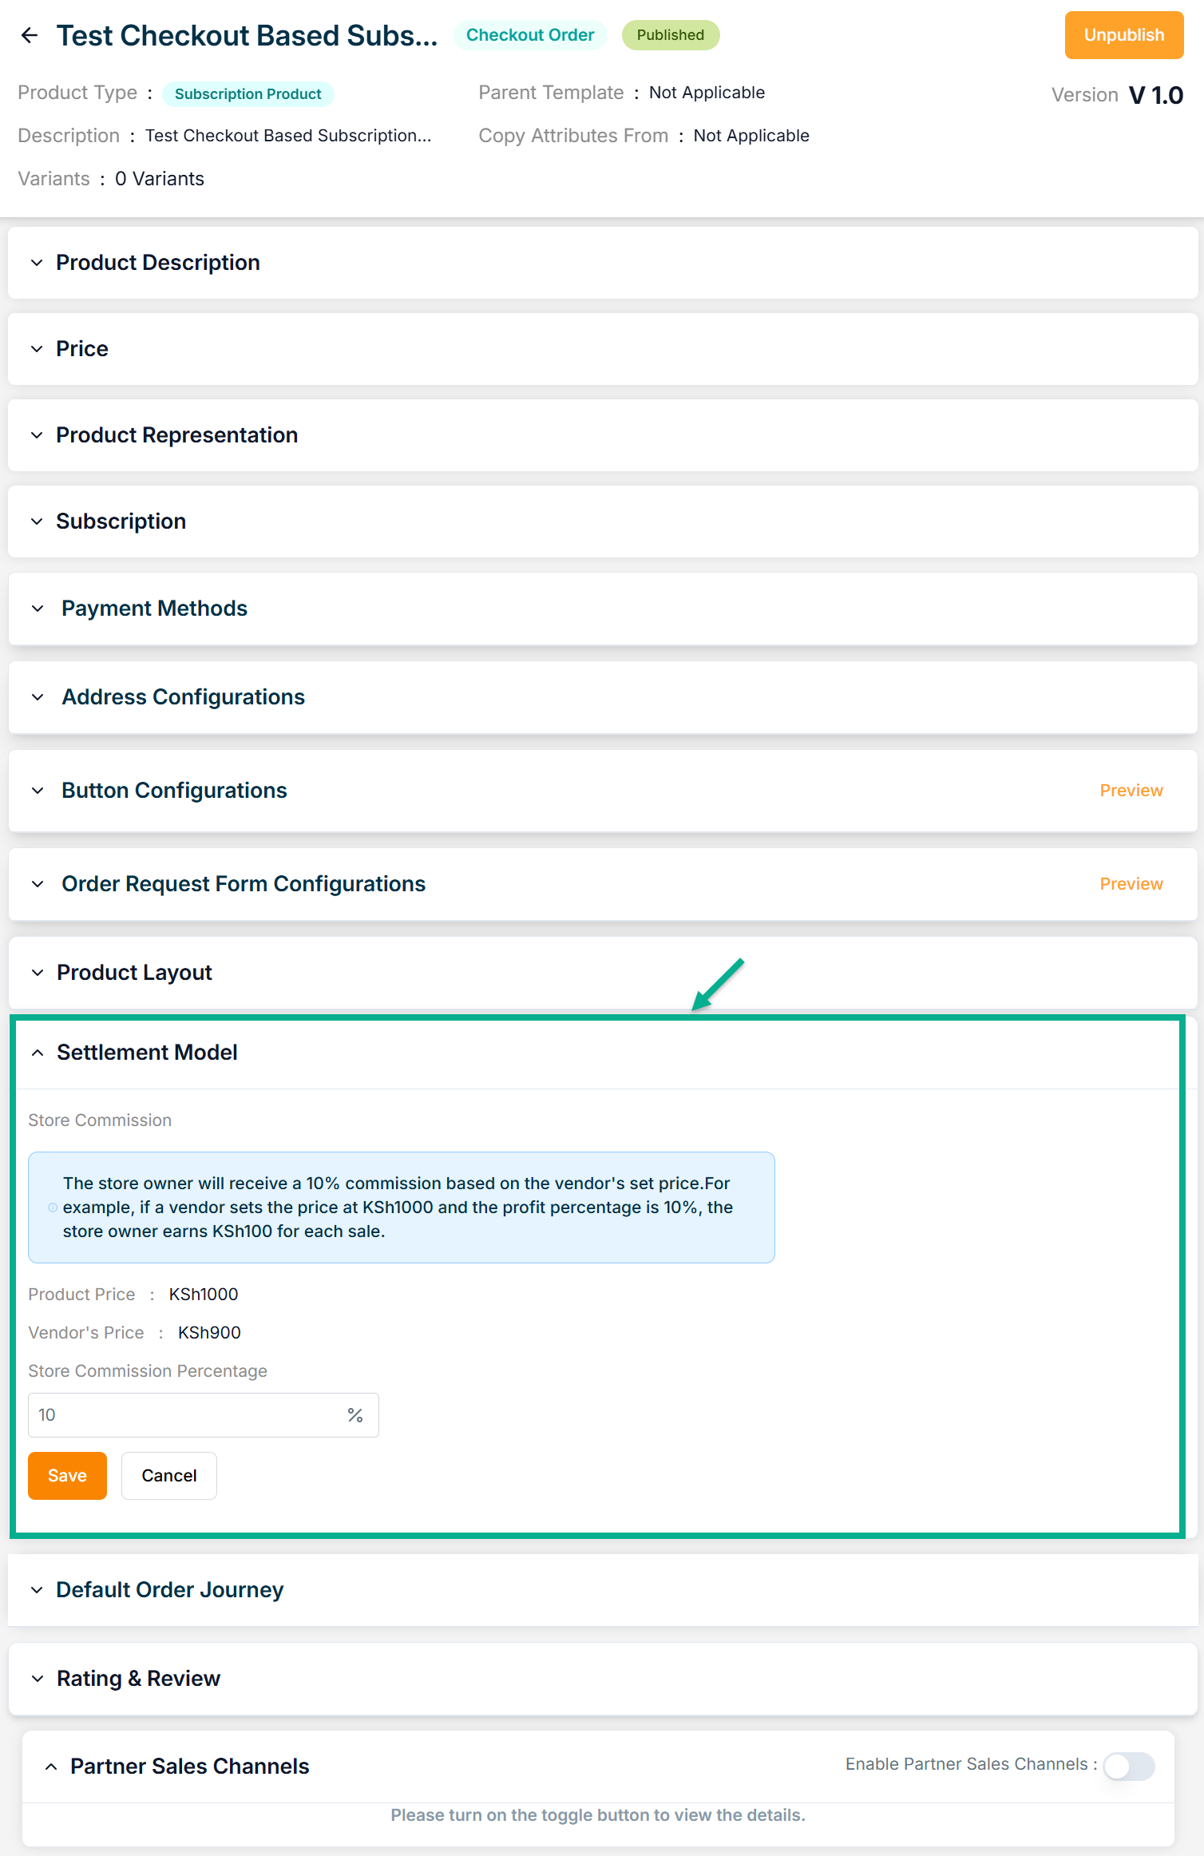
Task: Click the back arrow icon
Action: pyautogui.click(x=30, y=35)
